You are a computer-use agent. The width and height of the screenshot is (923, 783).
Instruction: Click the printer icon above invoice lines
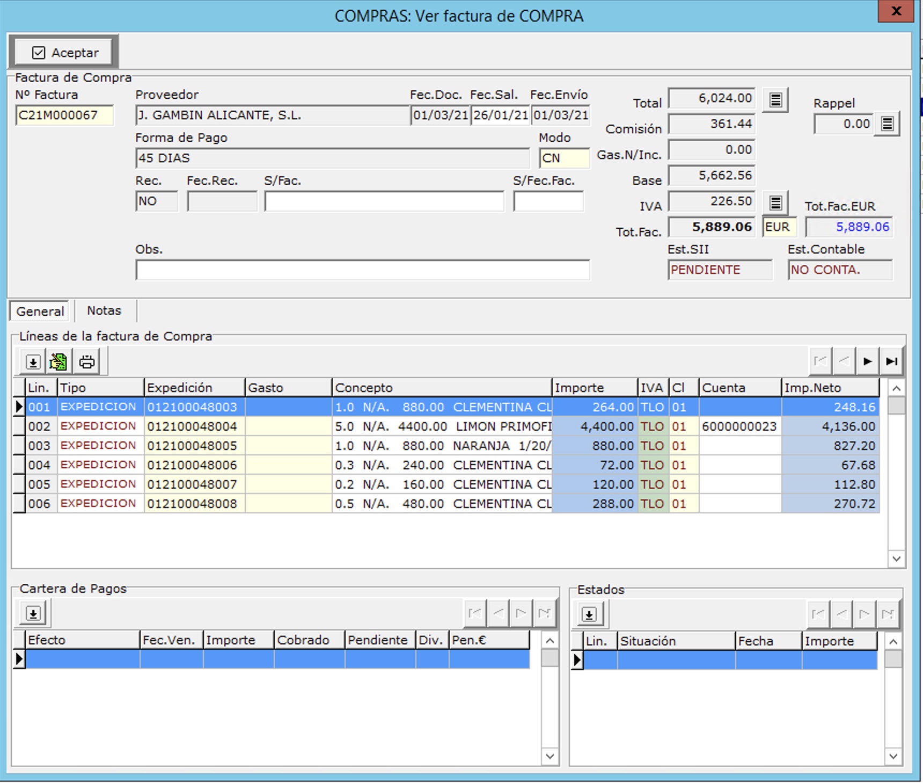[x=87, y=362]
